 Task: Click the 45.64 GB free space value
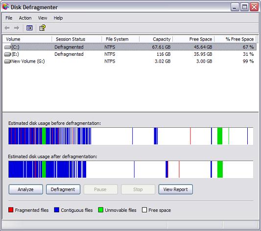click(x=203, y=47)
